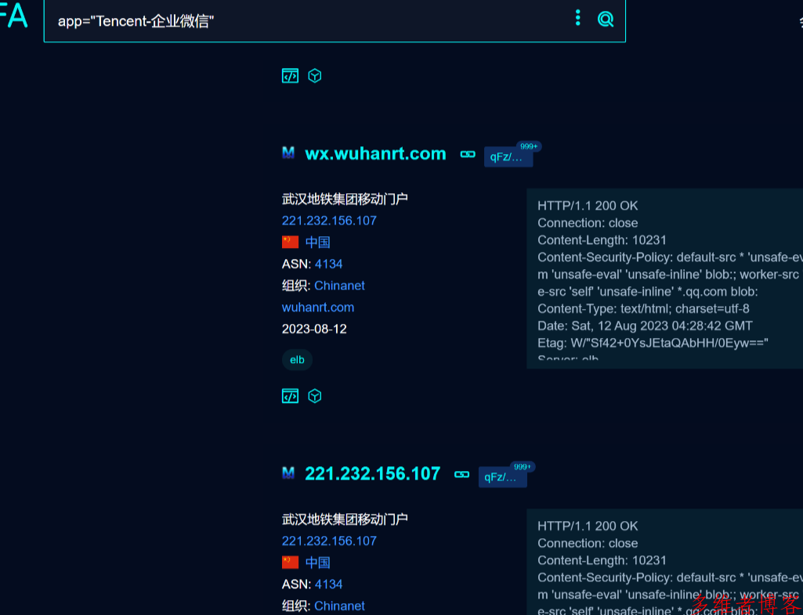Click the chain link icon after wx.wuhanrt.com

coord(468,154)
